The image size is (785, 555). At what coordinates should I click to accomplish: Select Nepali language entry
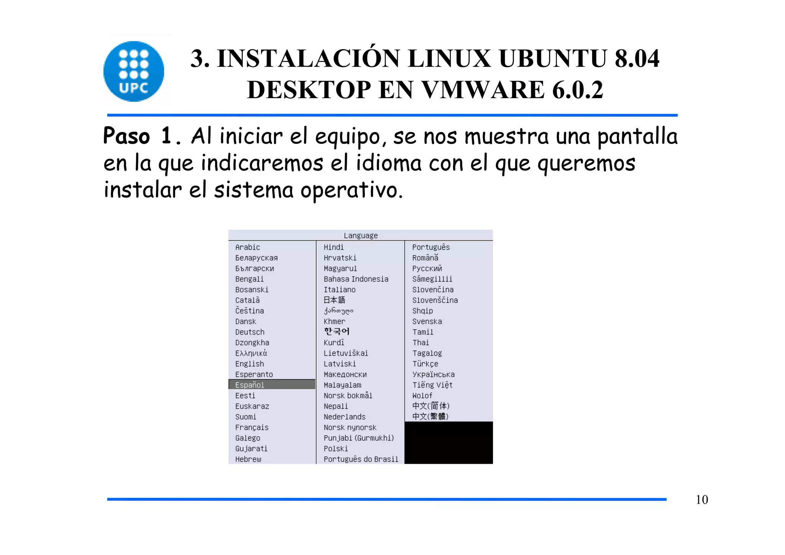pyautogui.click(x=336, y=406)
